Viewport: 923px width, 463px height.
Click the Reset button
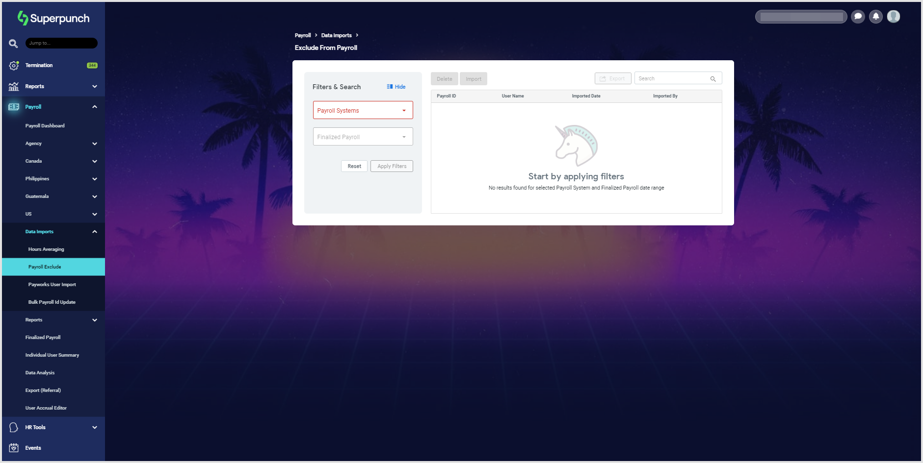coord(354,166)
